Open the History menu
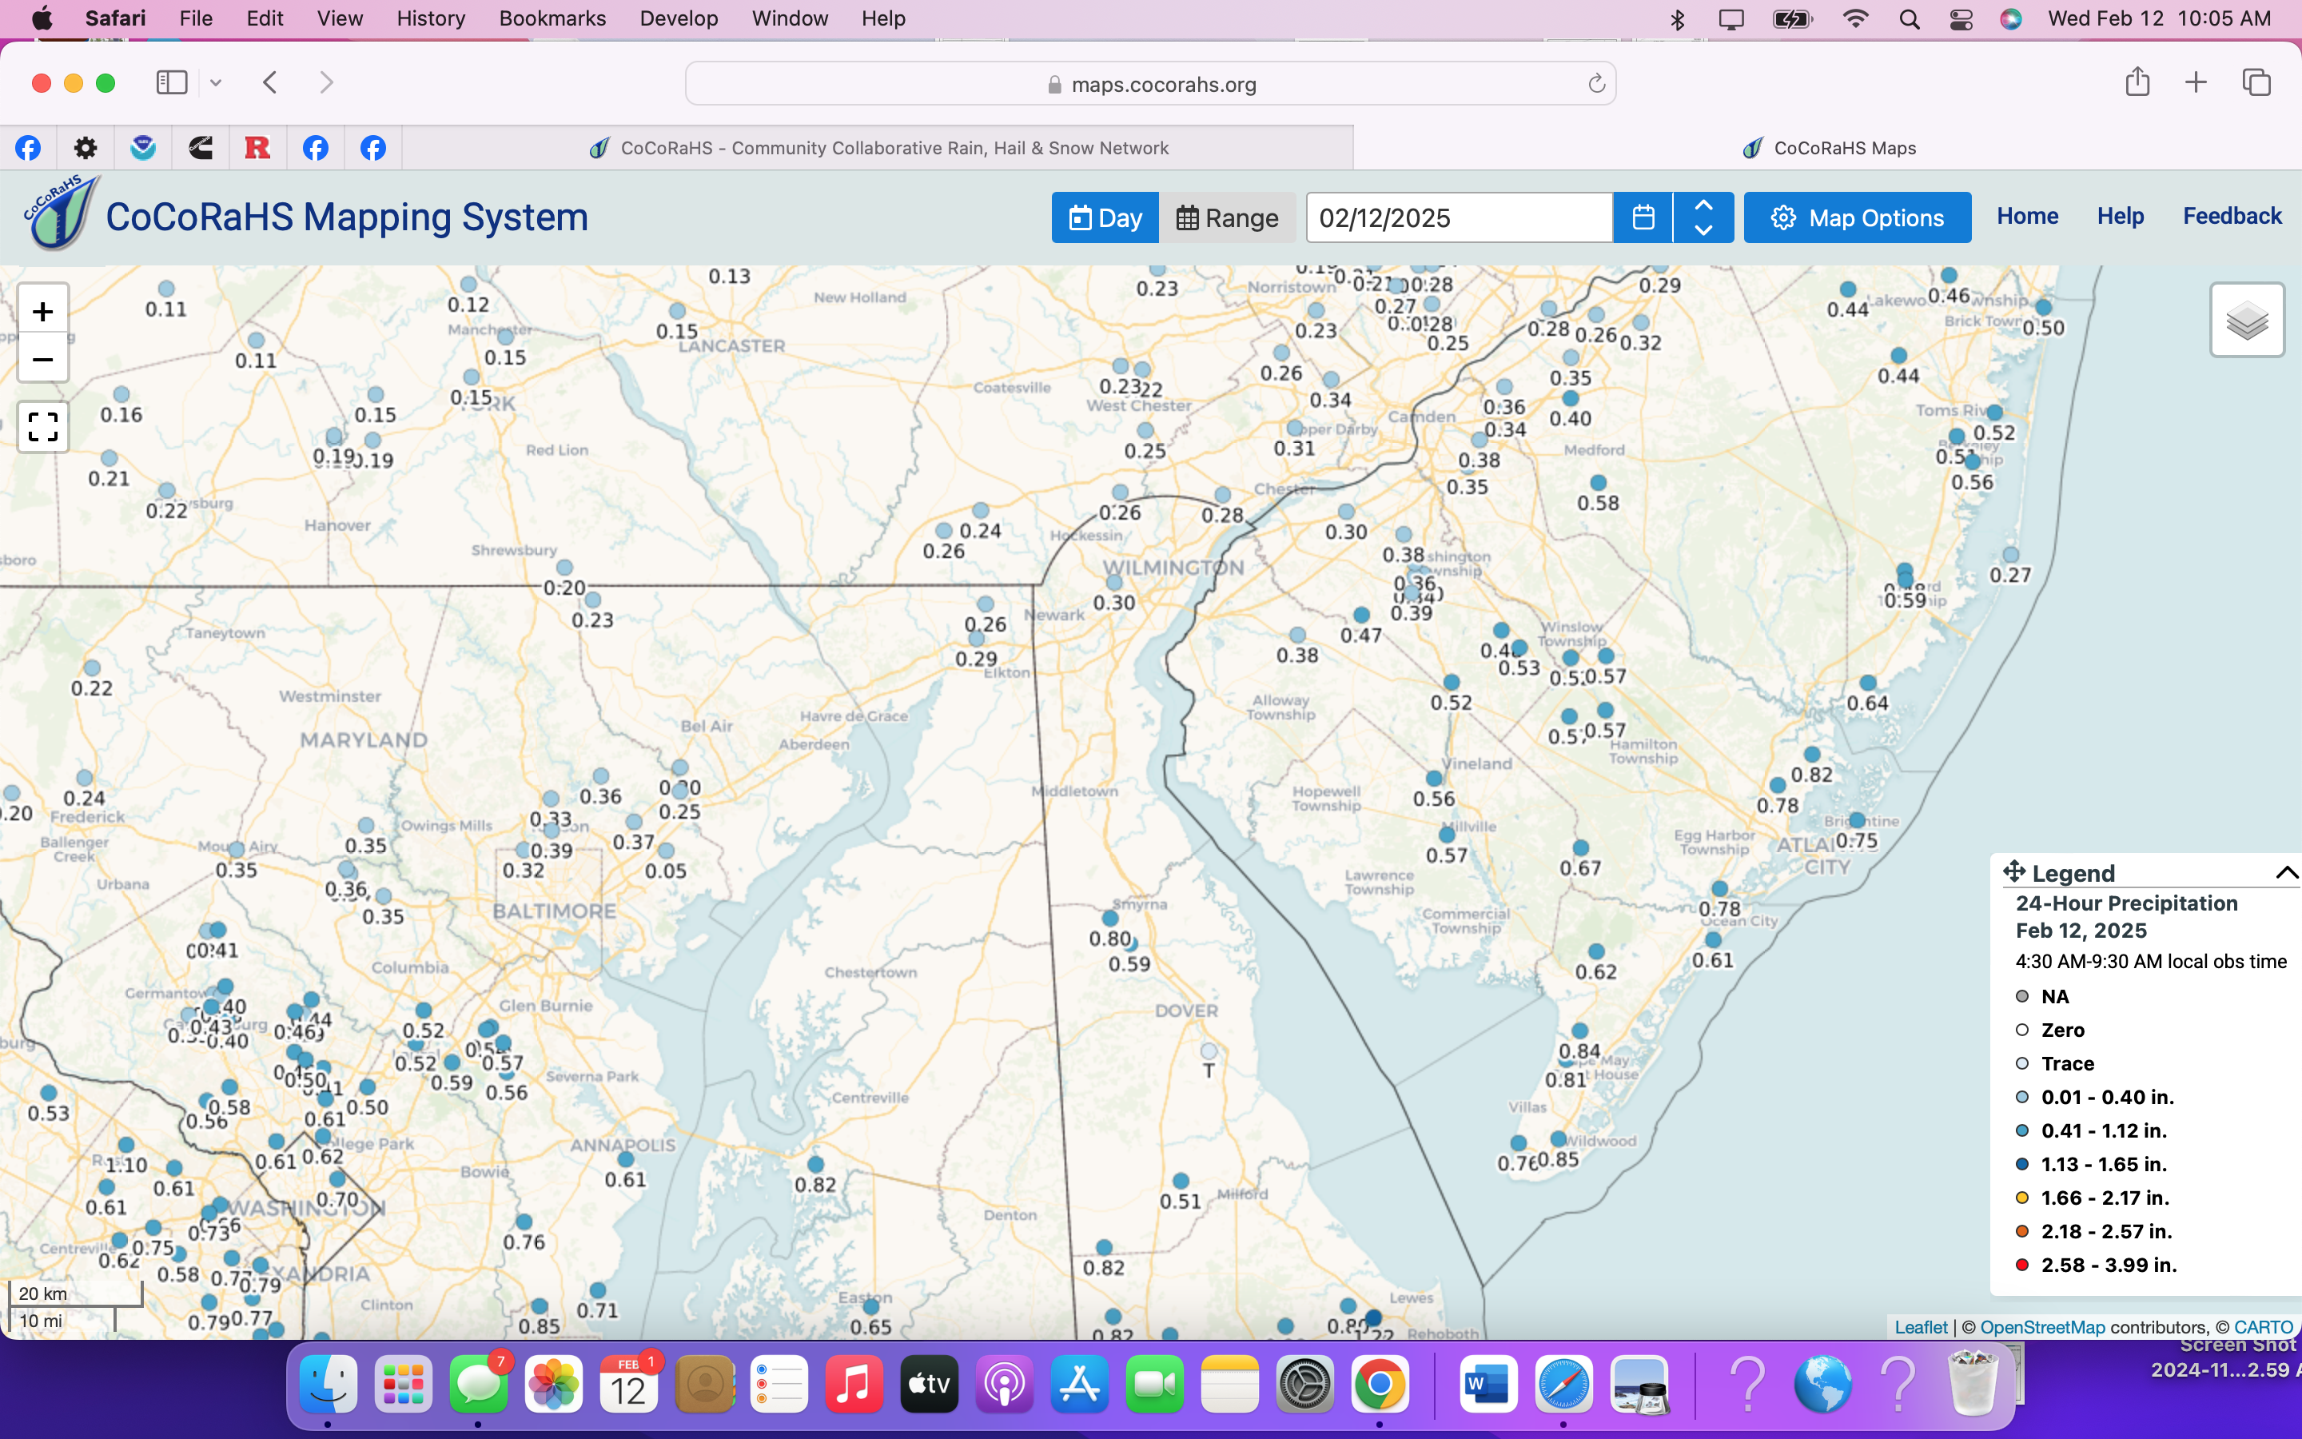 pyautogui.click(x=431, y=18)
